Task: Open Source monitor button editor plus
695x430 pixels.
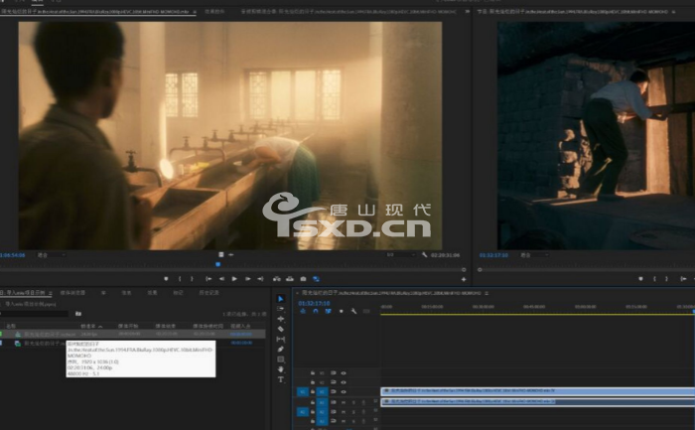Action: [x=464, y=279]
